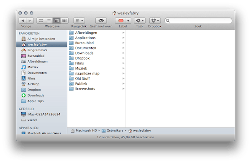Open Afbeeldingen in the sidebar
The height and width of the screenshot is (163, 251).
41,61
